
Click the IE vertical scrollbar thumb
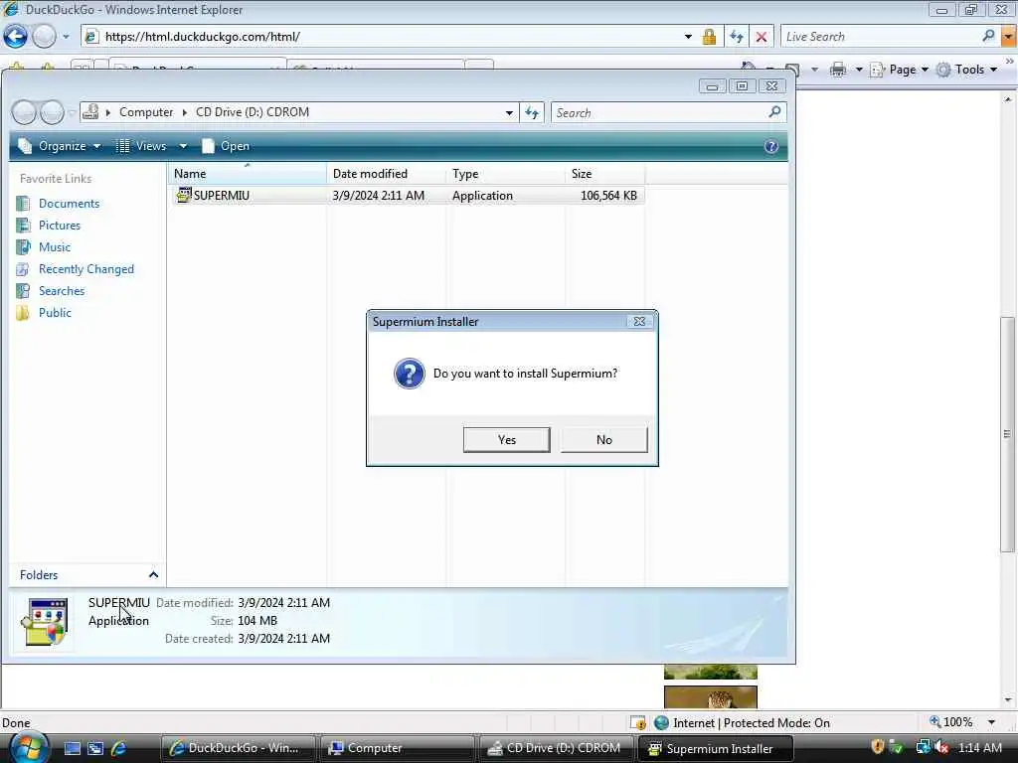point(1007,434)
